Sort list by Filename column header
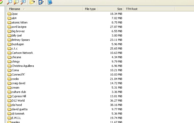194x123 pixels. [15, 9]
